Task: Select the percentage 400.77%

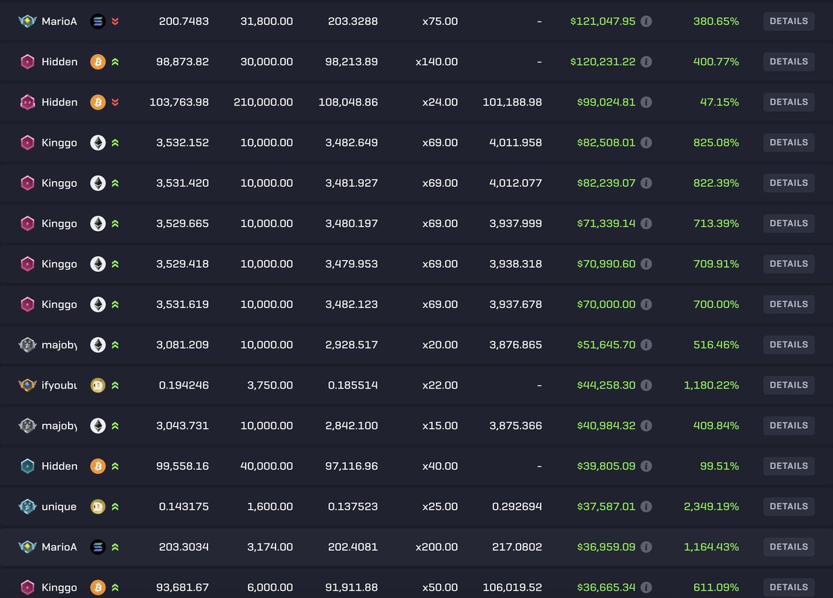Action: coord(716,62)
